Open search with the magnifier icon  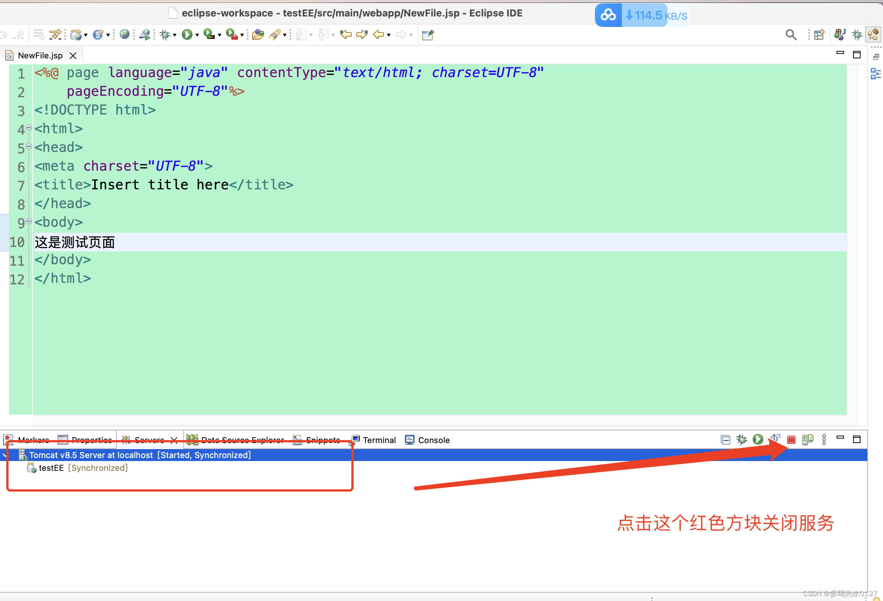click(x=791, y=34)
